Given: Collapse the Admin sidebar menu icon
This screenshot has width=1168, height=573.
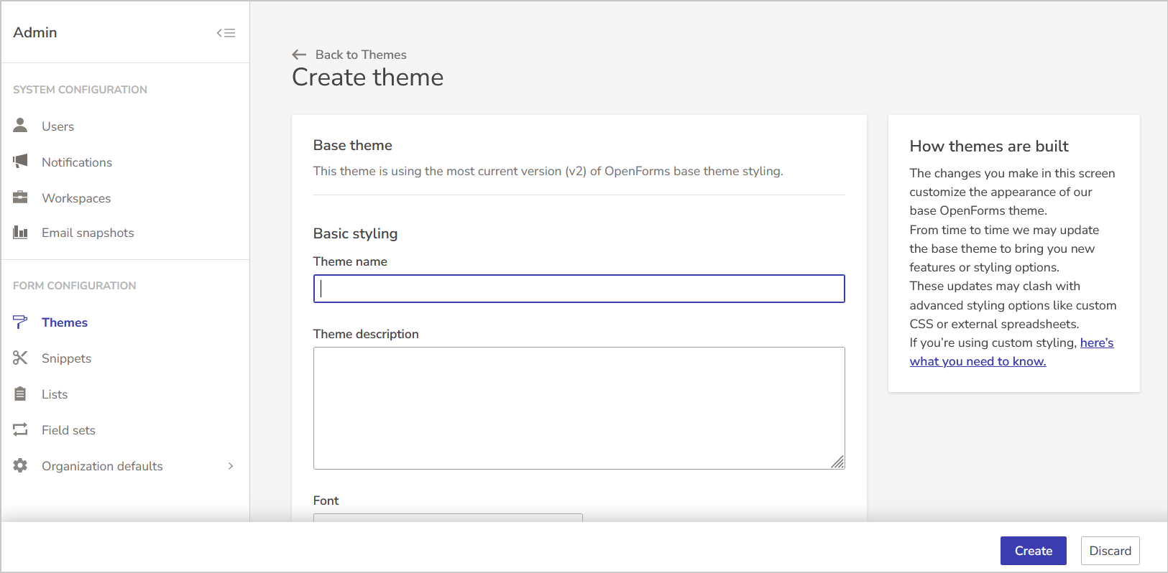Looking at the screenshot, I should coord(226,33).
